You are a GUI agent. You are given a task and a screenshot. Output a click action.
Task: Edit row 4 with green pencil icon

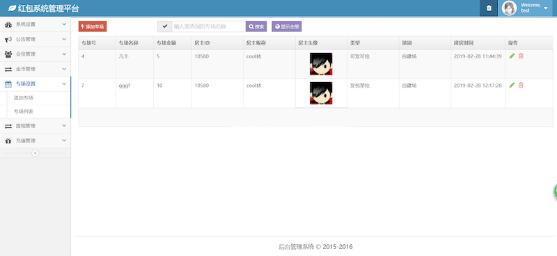[x=512, y=56]
